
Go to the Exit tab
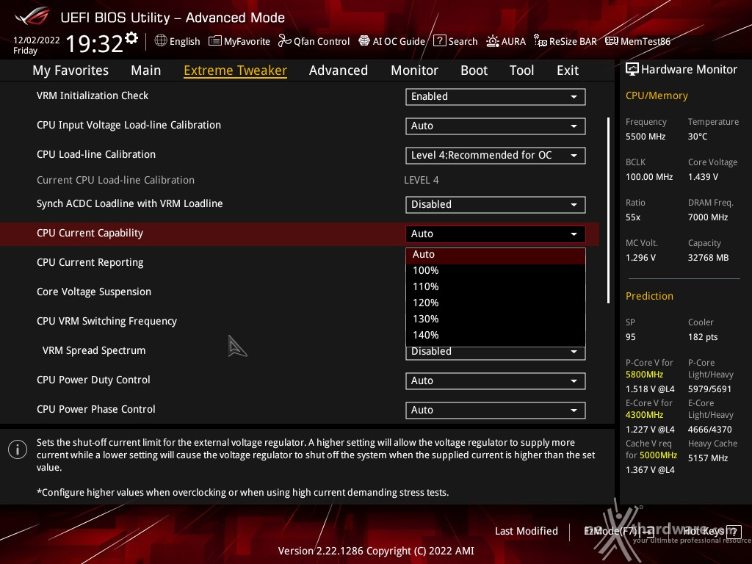[x=568, y=70]
